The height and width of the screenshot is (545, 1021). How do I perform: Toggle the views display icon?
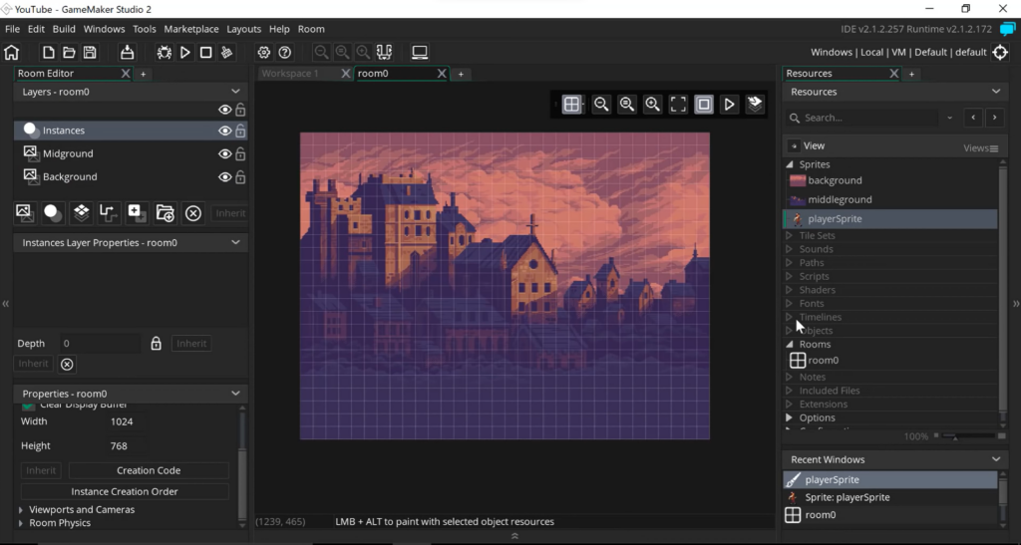(x=704, y=105)
